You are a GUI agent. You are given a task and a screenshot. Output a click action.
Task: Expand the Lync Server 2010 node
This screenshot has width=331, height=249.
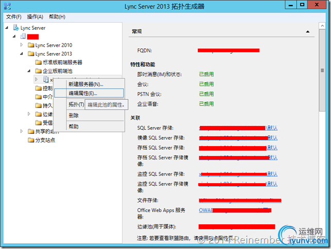pos(22,45)
